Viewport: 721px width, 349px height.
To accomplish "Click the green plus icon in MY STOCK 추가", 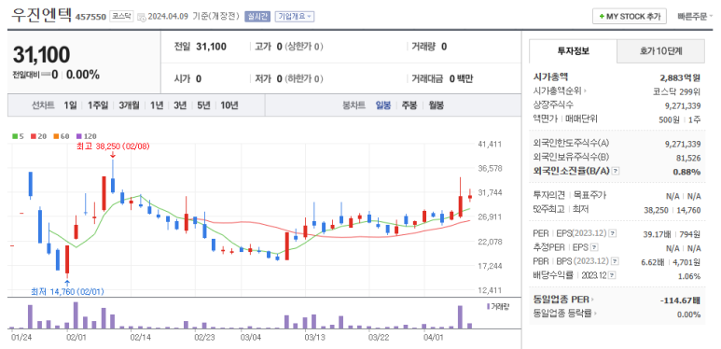I will point(602,16).
